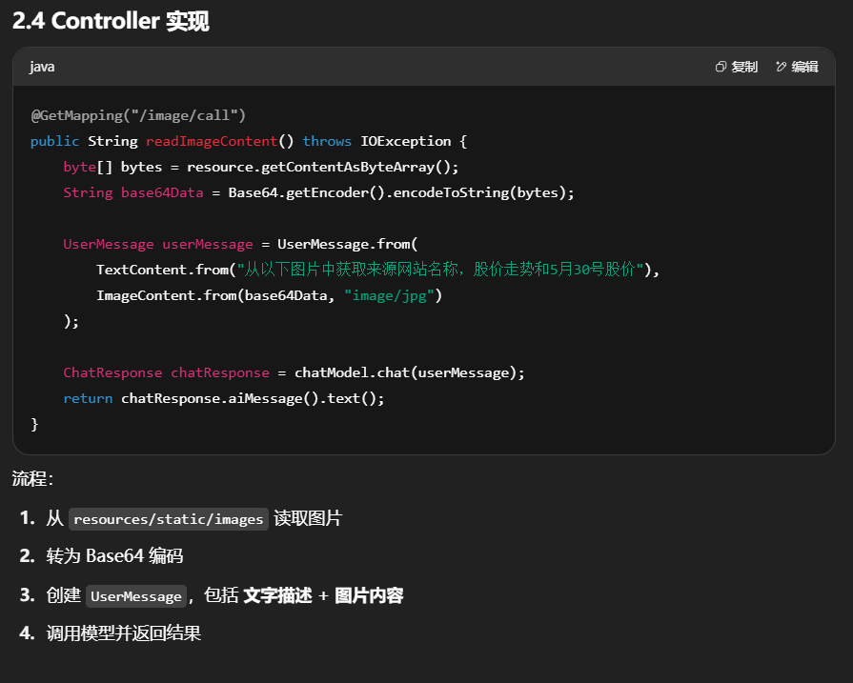Click the IOException keyword in code
This screenshot has height=683, width=853.
pos(405,141)
